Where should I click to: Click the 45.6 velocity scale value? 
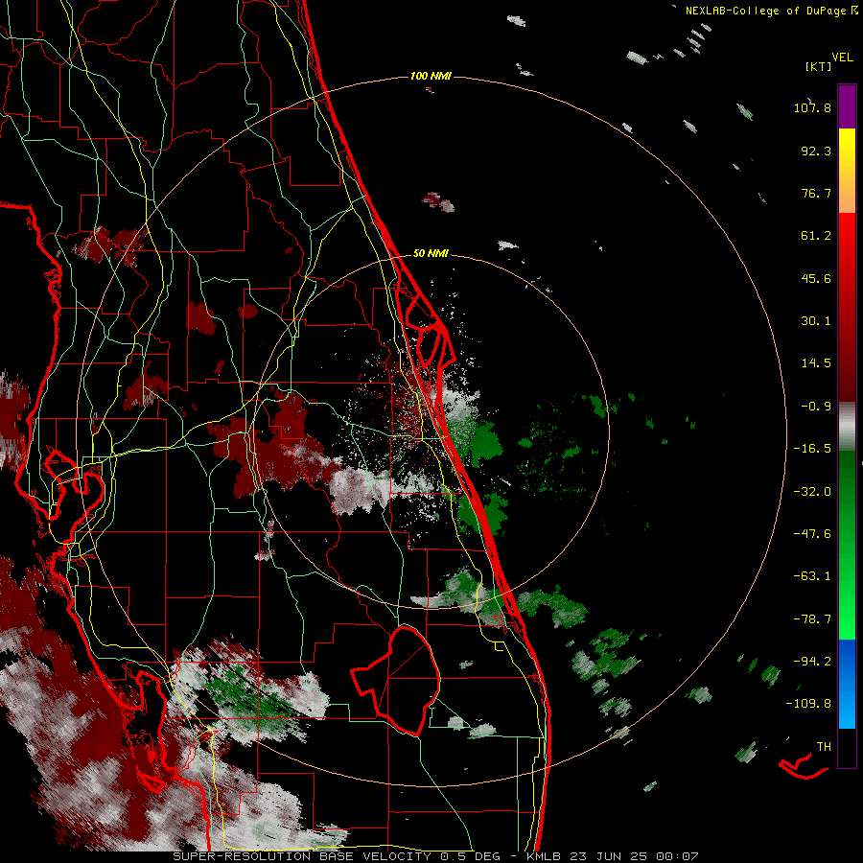point(816,278)
